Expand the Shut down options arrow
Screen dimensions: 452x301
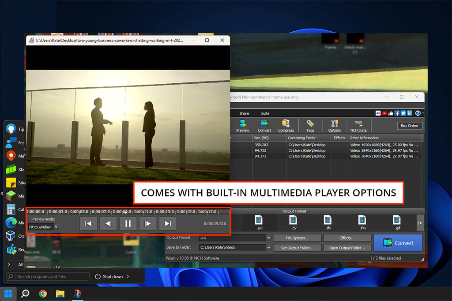click(x=128, y=276)
